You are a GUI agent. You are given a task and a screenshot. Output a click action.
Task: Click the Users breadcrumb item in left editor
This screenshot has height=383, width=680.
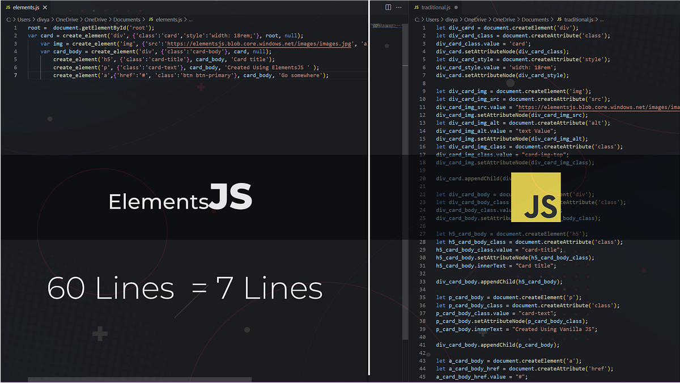23,19
